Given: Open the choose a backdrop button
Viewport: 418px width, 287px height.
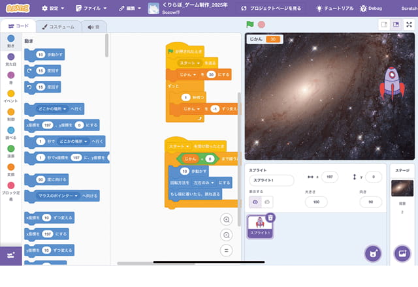Looking at the screenshot, I should 402,254.
